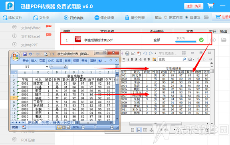Select the 原文件夹 output radio button
The image size is (230, 145).
(x=166, y=17)
